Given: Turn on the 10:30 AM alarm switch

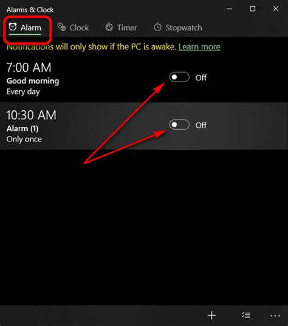Looking at the screenshot, I should click(x=179, y=125).
